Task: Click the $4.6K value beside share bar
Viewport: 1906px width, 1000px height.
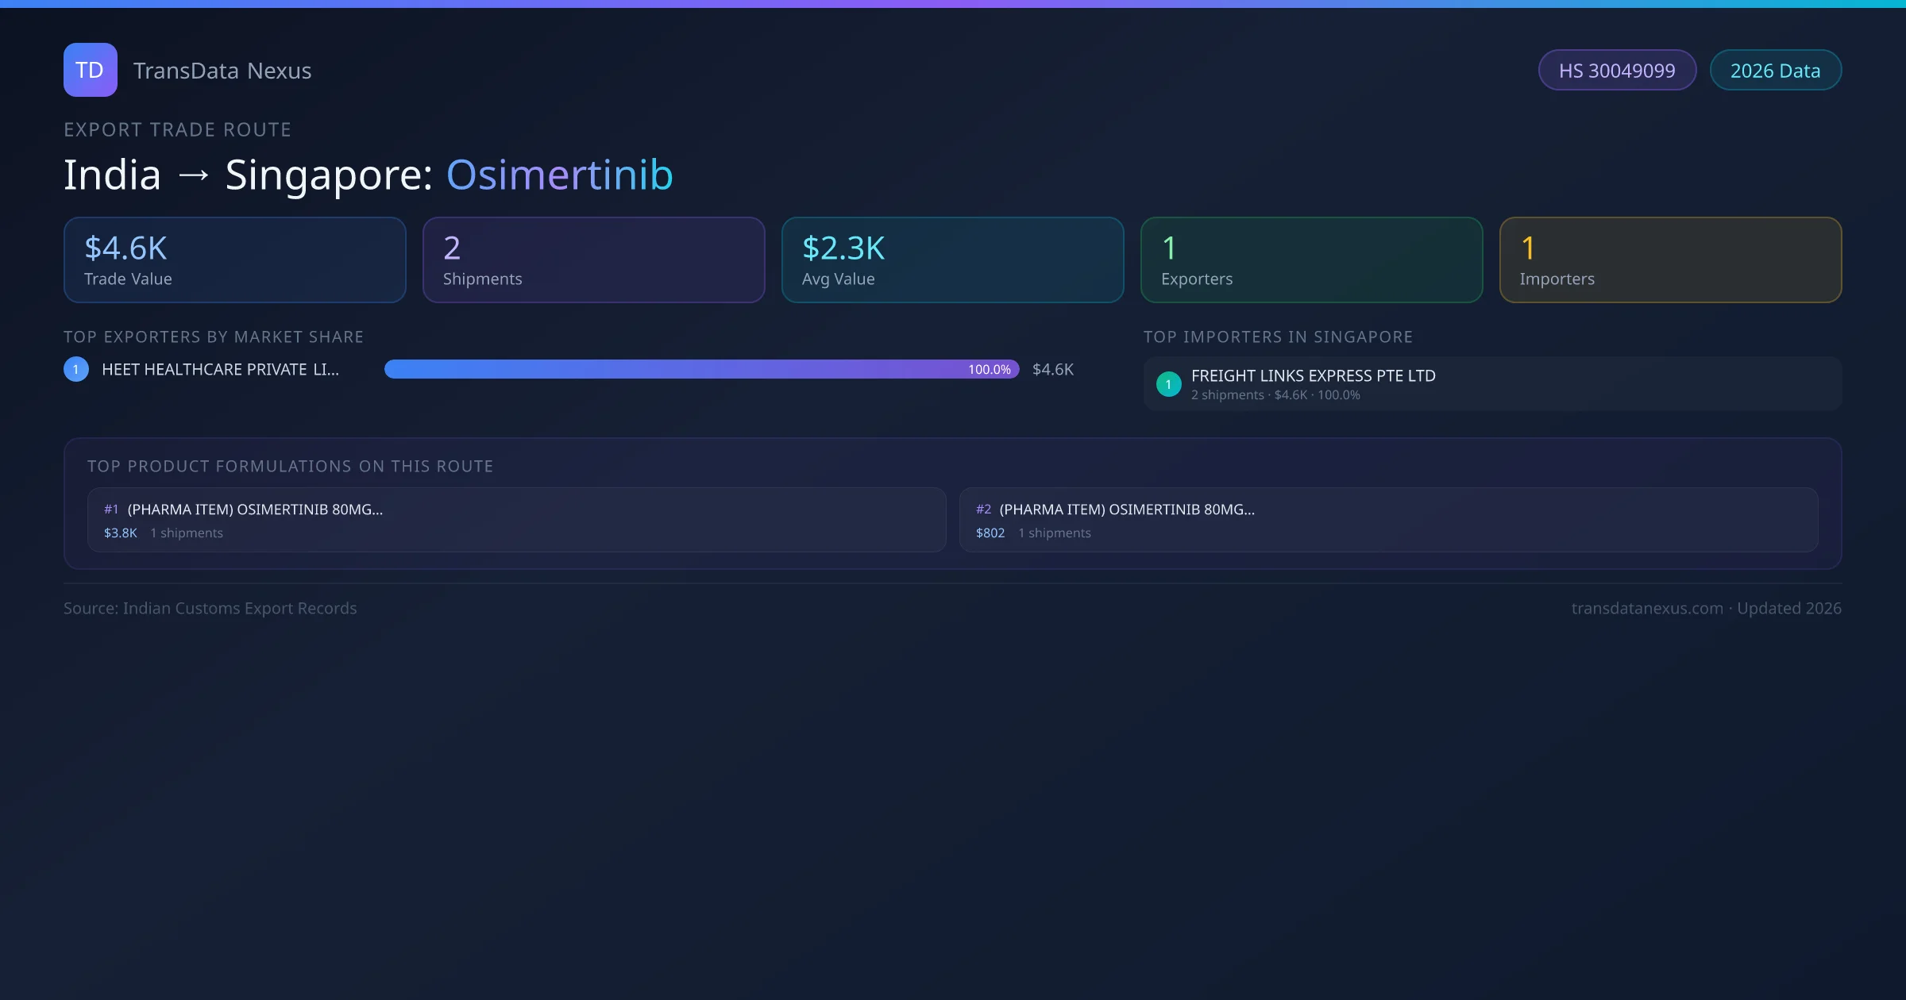Action: (x=1052, y=369)
